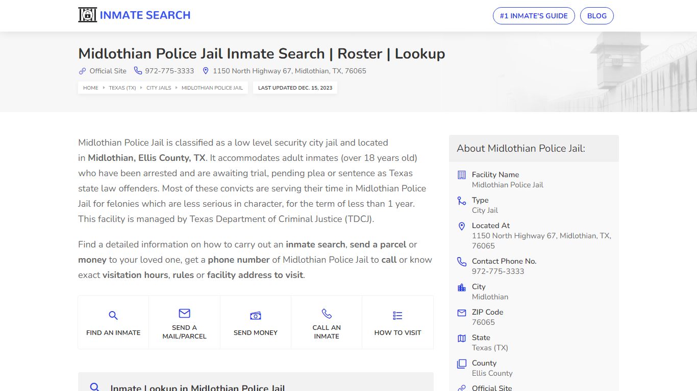Open the INMATE SEARCH site title link
697x391 pixels.
click(145, 15)
